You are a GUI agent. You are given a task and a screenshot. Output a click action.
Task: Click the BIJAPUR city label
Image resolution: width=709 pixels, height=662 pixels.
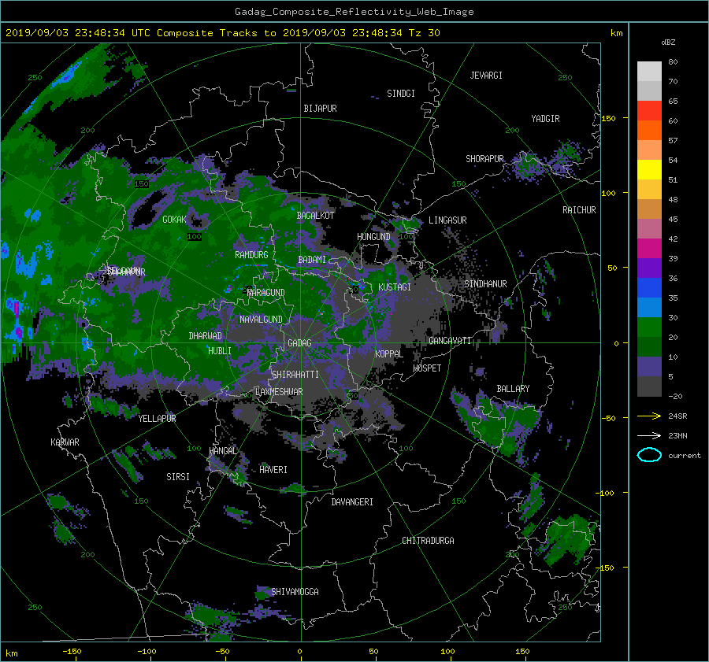[320, 109]
